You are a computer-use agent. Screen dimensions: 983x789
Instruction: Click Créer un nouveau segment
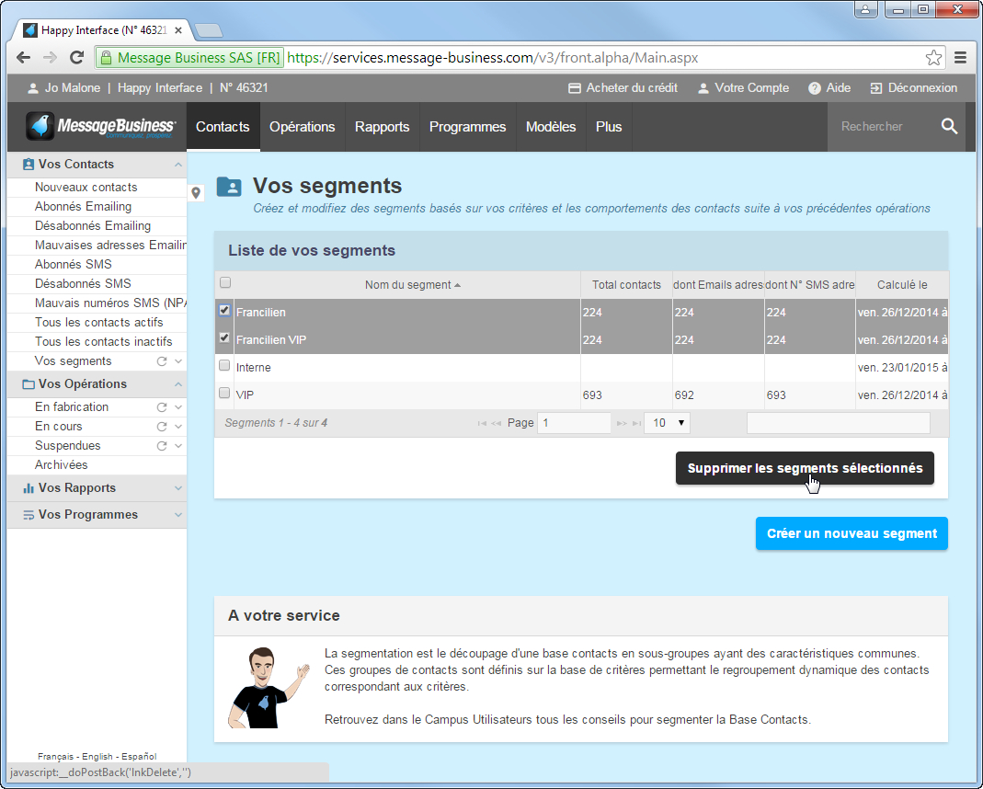point(851,533)
